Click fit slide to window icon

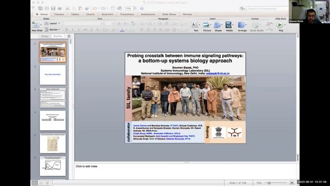point(292,183)
